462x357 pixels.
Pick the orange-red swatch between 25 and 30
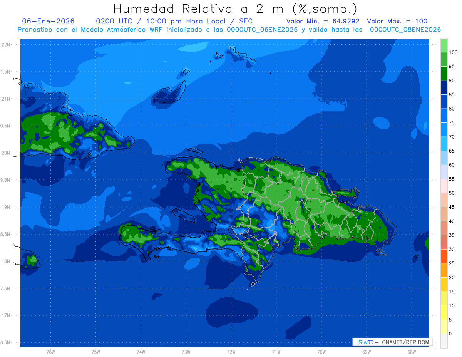(444, 256)
